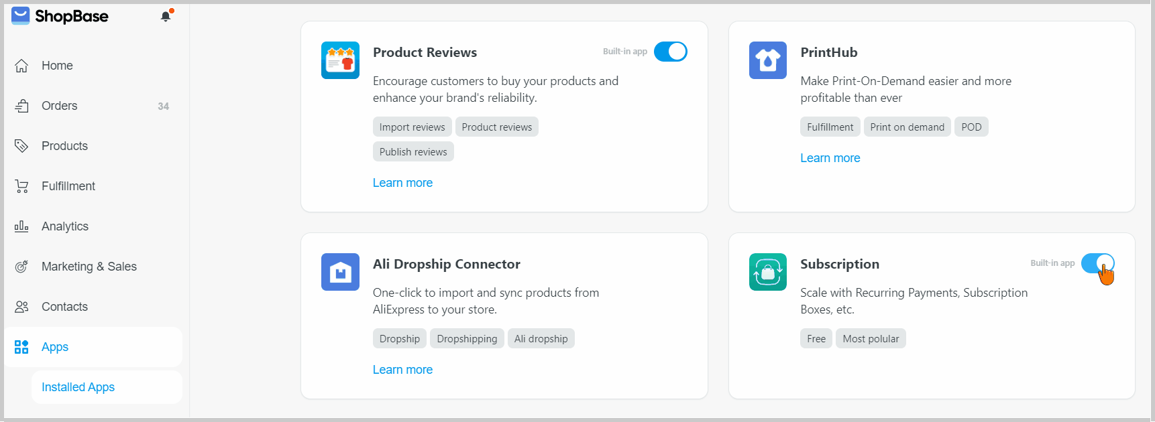The image size is (1155, 422).
Task: Click the ShopBase logo icon
Action: tap(21, 15)
